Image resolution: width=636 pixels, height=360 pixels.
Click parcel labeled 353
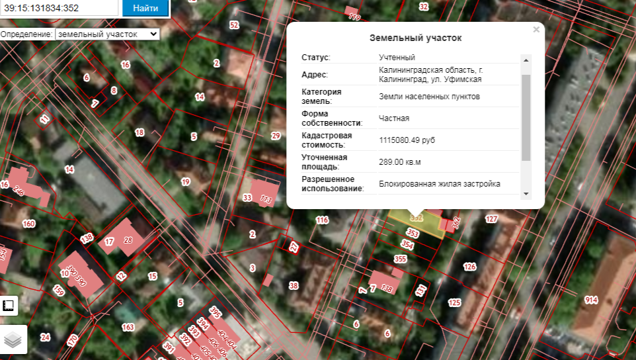[413, 233]
